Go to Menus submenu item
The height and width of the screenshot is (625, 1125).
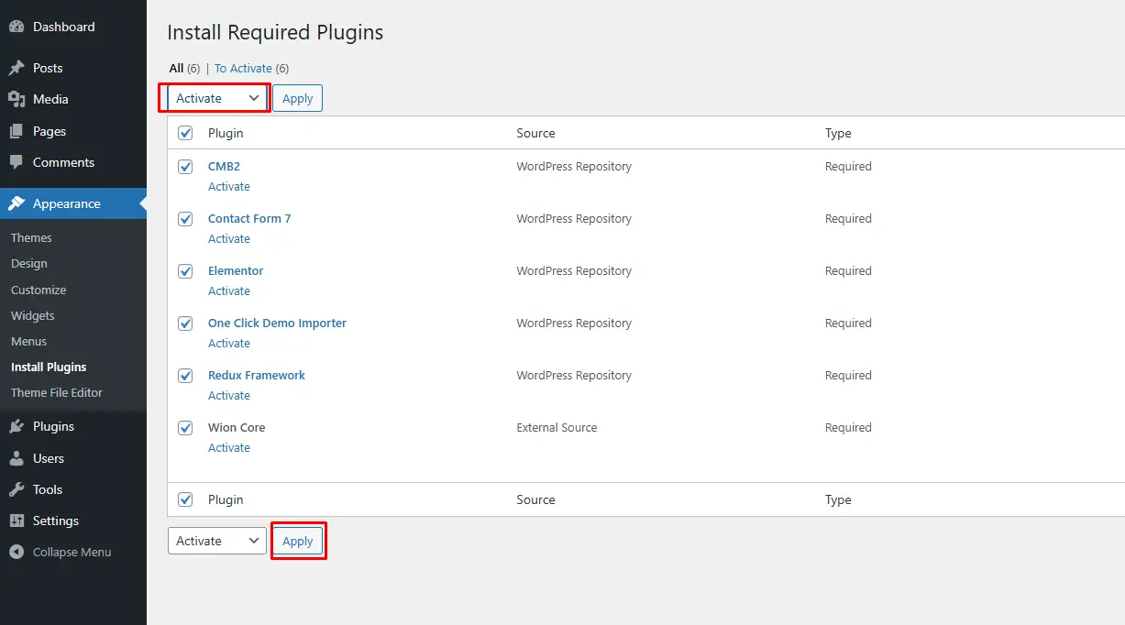(28, 341)
